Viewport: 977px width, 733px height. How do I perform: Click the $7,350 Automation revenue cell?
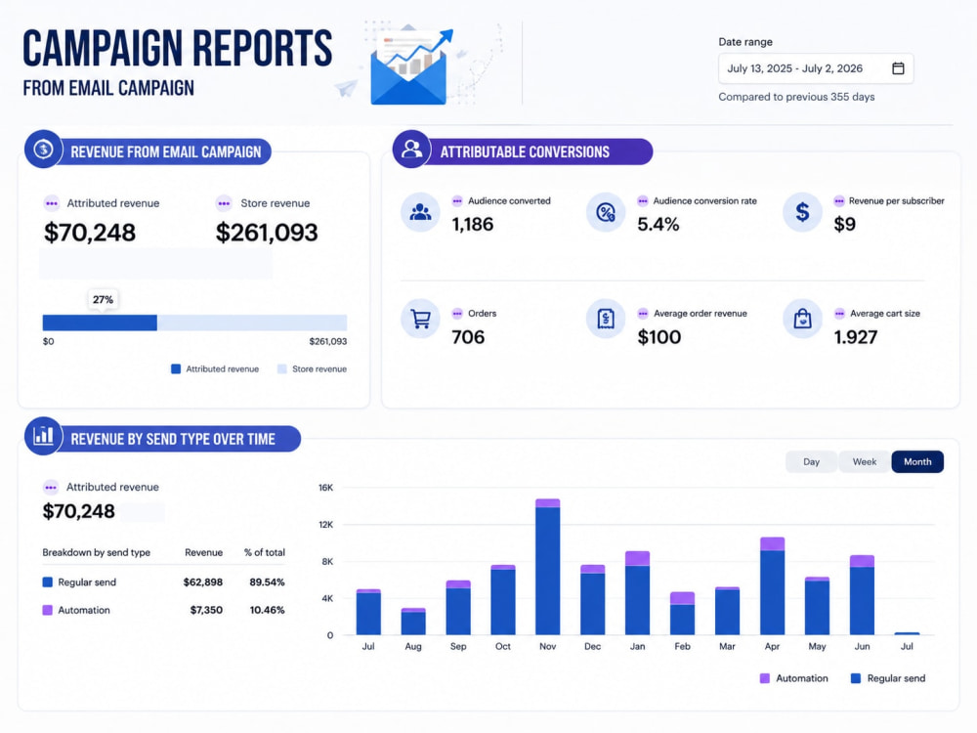206,610
